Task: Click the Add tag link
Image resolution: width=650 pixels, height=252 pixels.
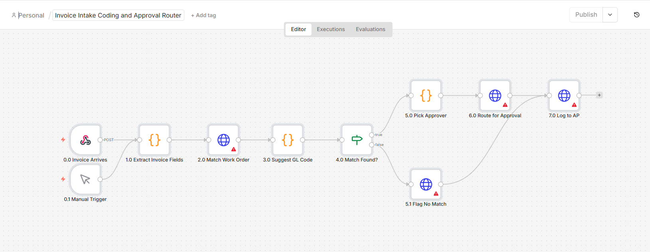Action: (203, 15)
